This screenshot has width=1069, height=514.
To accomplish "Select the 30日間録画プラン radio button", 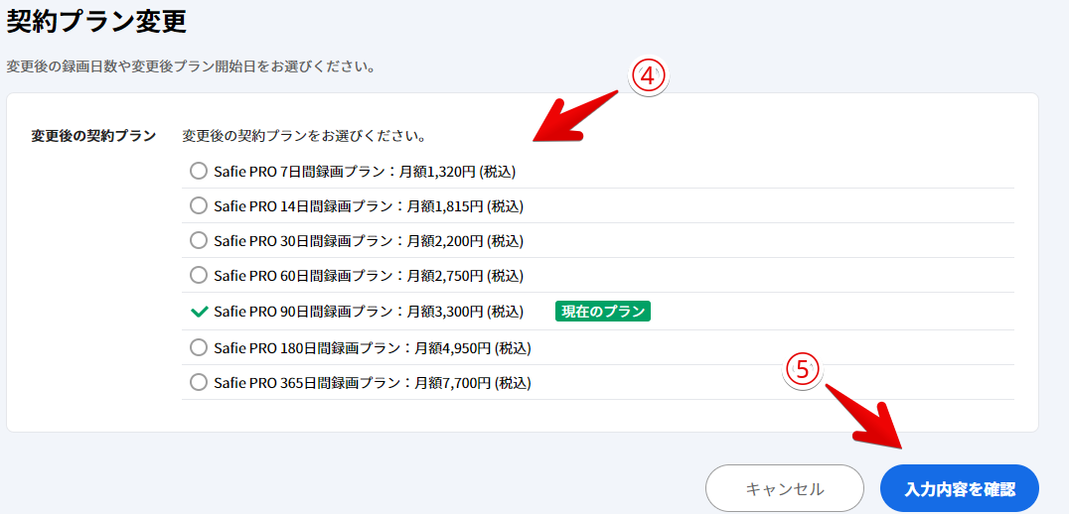I will click(199, 240).
